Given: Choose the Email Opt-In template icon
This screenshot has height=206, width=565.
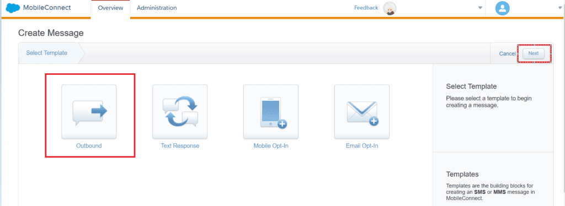Looking at the screenshot, I should point(362,112).
